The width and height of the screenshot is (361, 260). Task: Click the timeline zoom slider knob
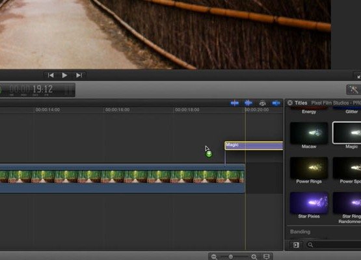230,256
